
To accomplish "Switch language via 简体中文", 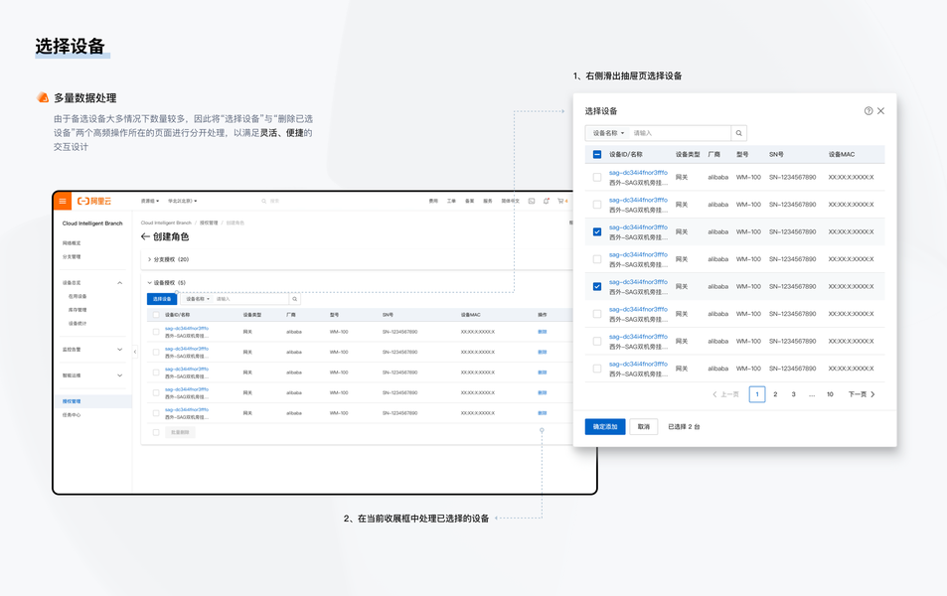I will click(510, 201).
